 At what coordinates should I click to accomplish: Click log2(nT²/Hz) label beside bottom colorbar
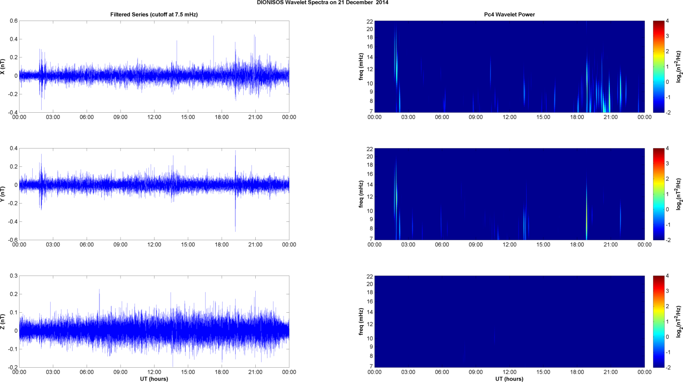coord(679,321)
